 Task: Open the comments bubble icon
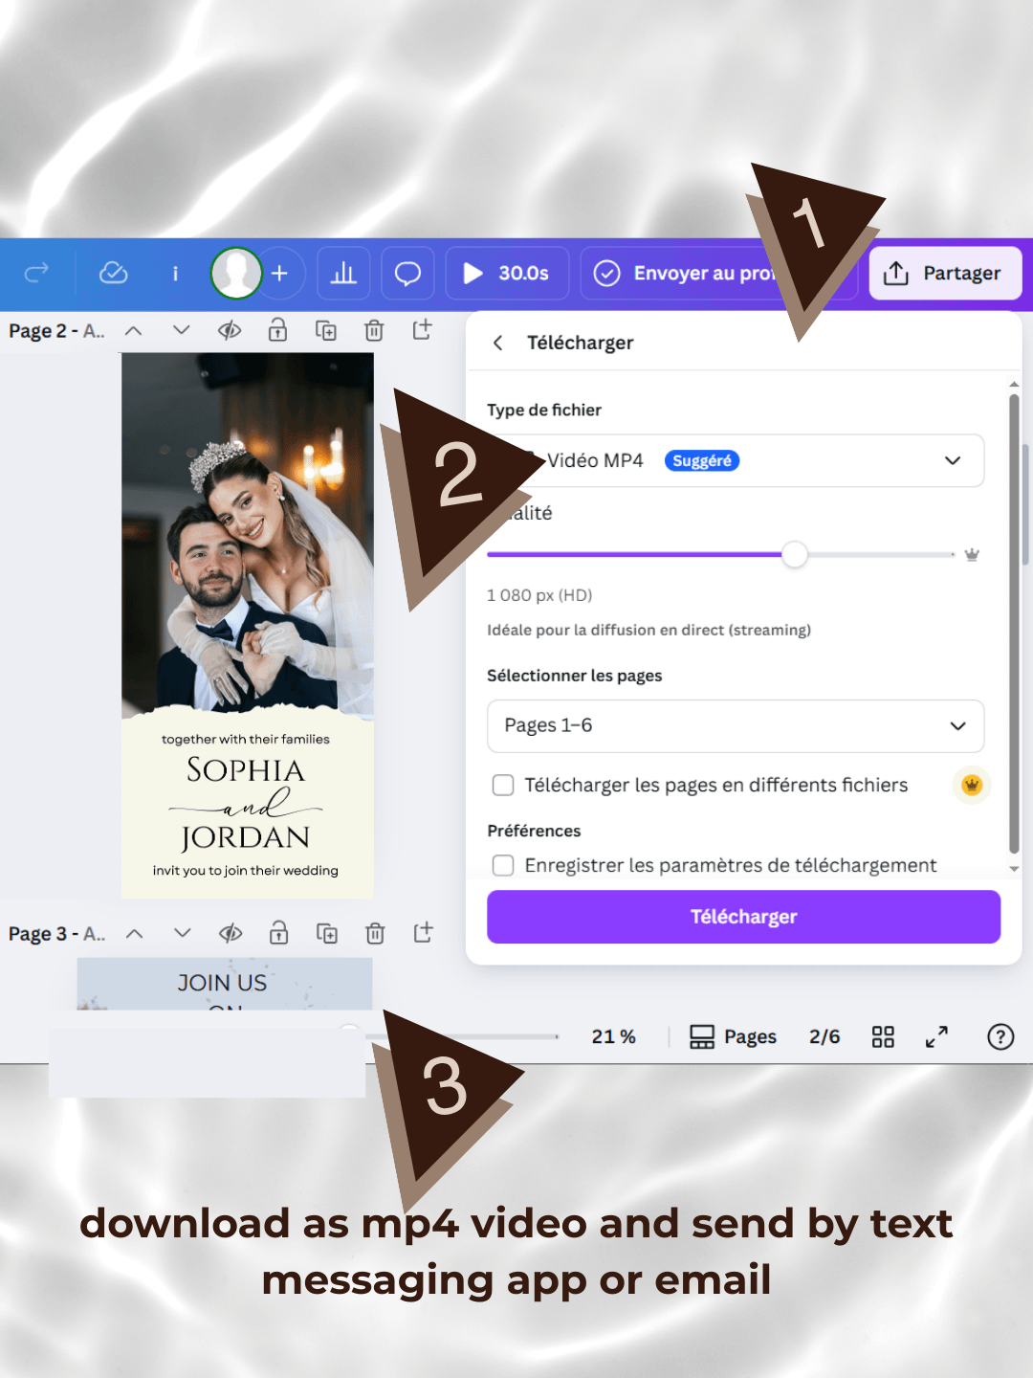407,273
